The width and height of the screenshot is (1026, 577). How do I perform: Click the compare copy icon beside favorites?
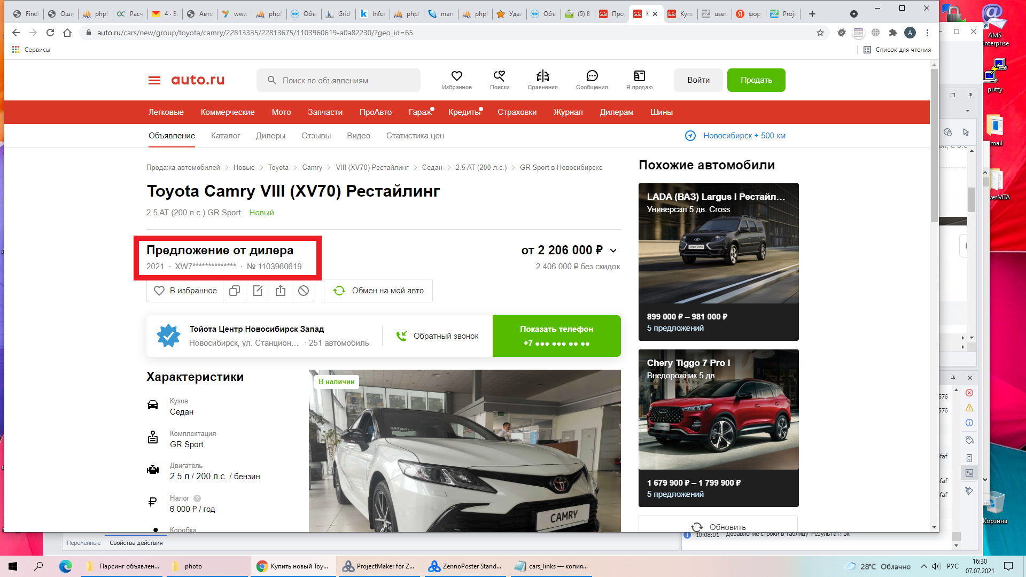[235, 291]
